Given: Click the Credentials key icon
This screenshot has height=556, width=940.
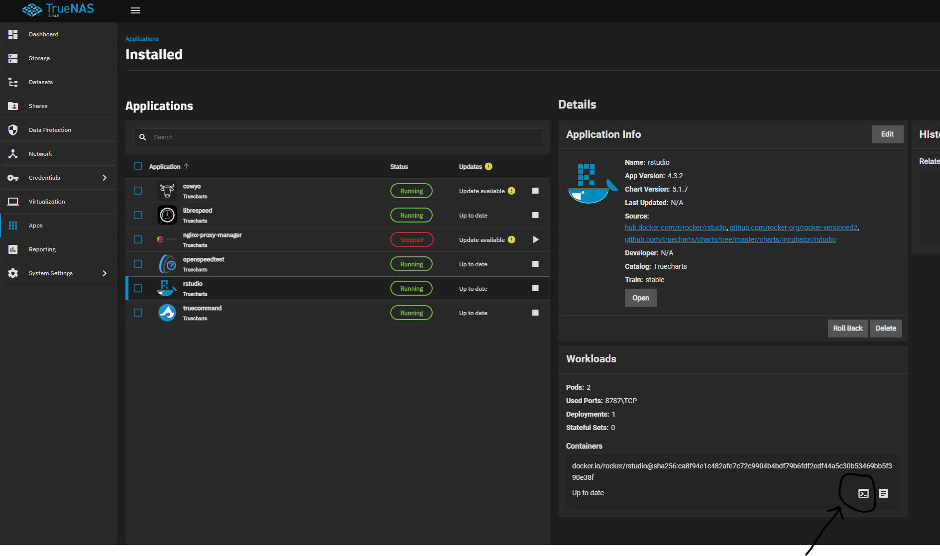Looking at the screenshot, I should (13, 178).
